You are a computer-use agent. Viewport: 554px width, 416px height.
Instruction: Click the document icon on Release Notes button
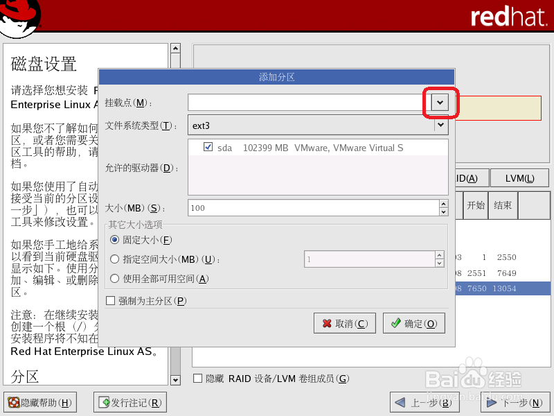coord(105,402)
